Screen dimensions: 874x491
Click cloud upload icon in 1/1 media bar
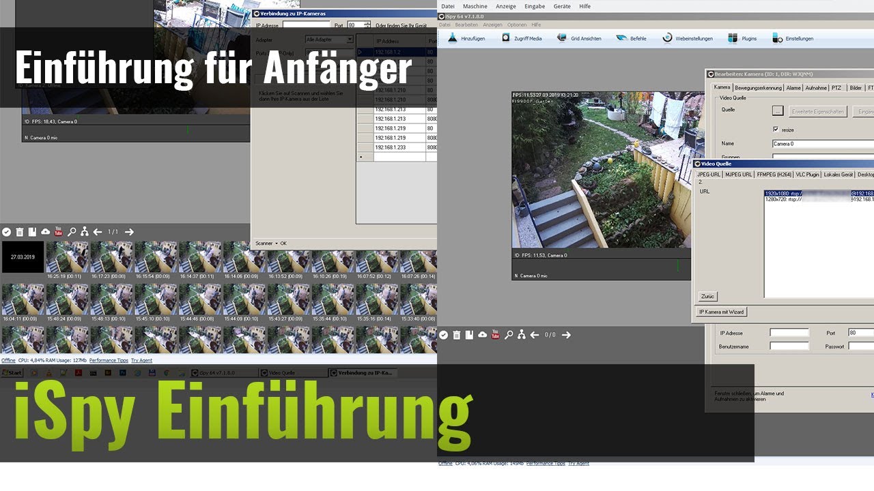(45, 232)
